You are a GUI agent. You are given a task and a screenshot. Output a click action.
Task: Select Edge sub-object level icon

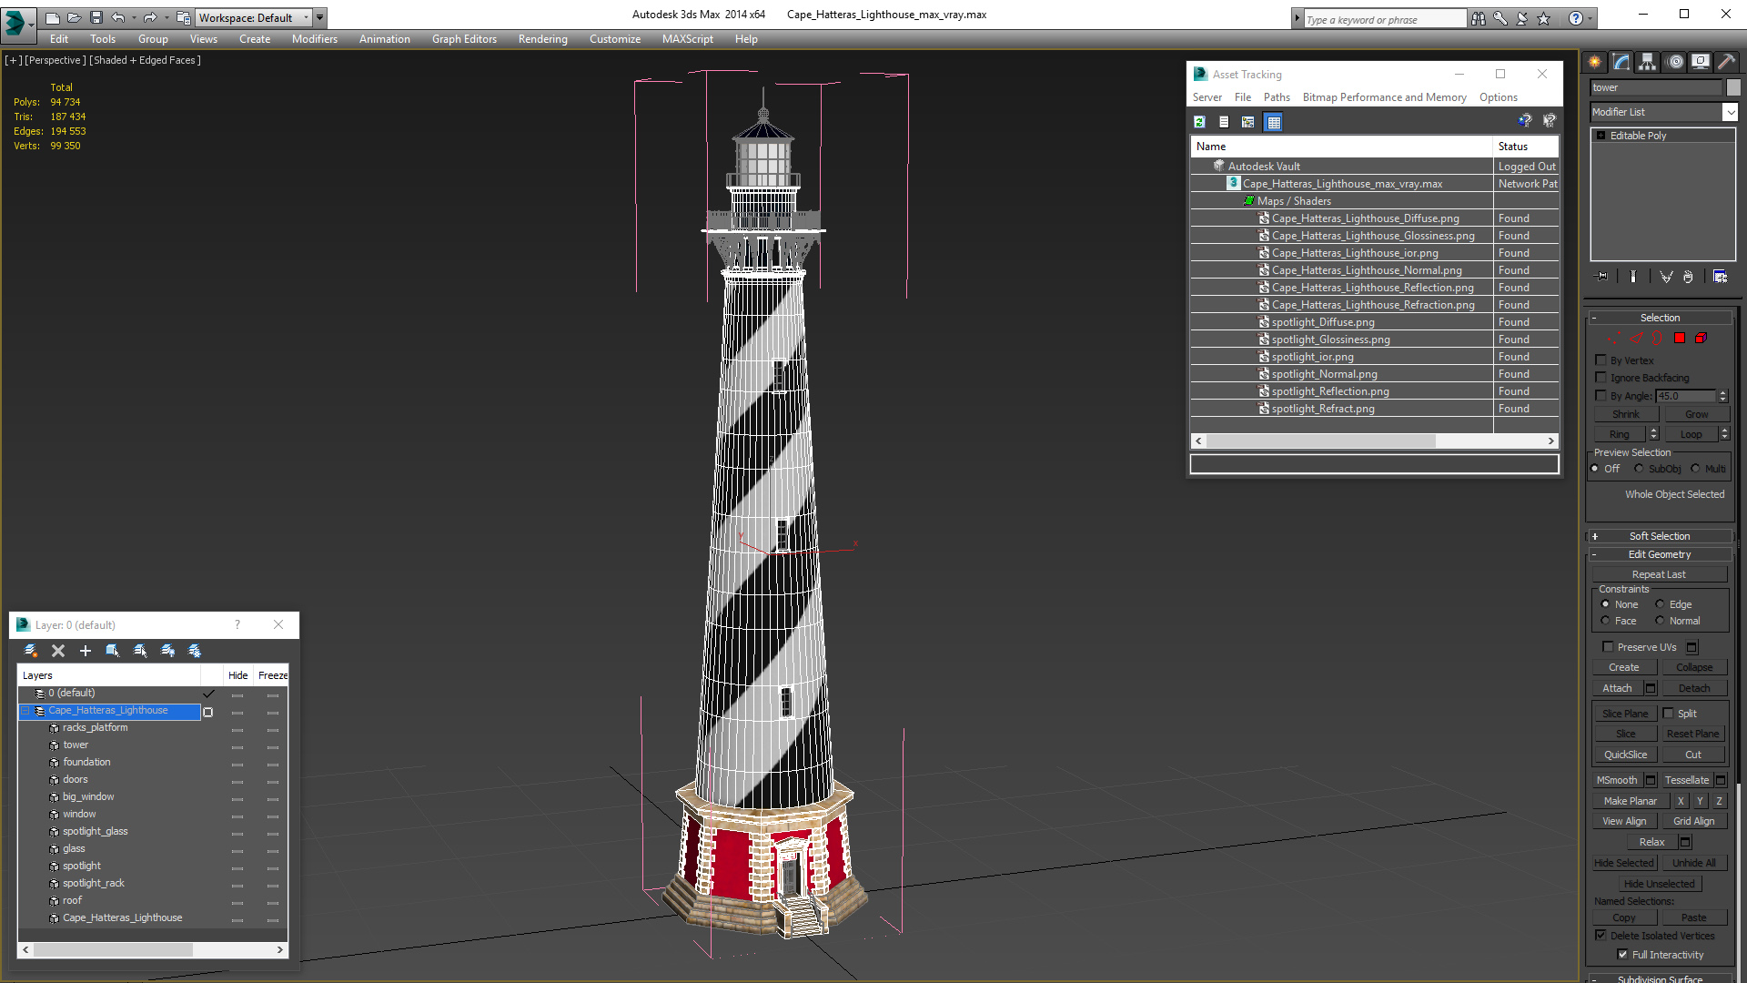click(1637, 339)
